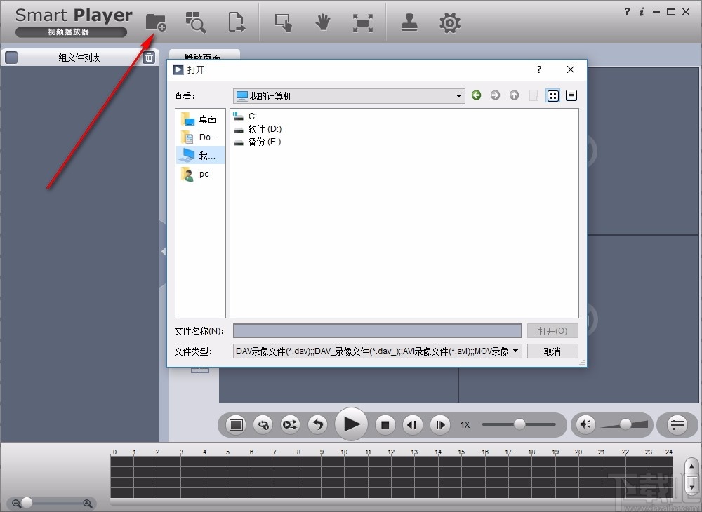This screenshot has width=702, height=512.
Task: Select the hand drag tool
Action: (x=322, y=22)
